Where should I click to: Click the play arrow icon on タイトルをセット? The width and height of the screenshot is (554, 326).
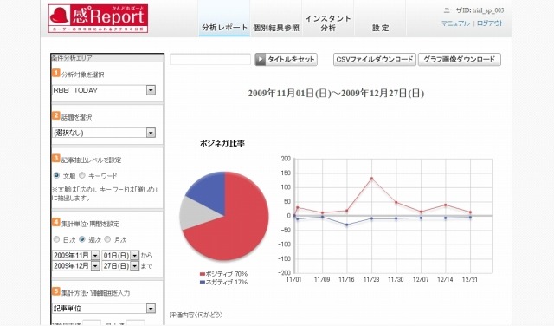tap(261, 59)
